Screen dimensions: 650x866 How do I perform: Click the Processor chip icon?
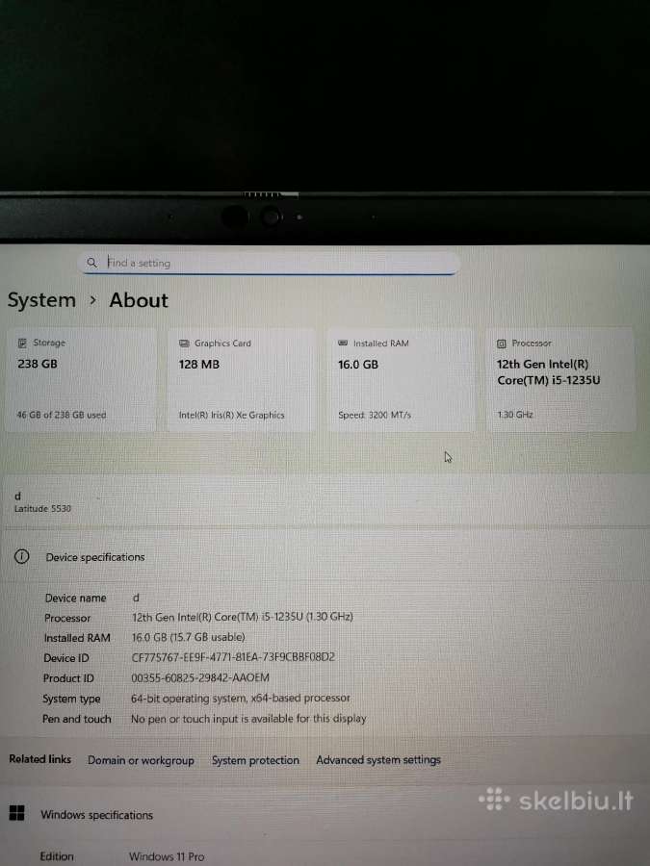[502, 344]
